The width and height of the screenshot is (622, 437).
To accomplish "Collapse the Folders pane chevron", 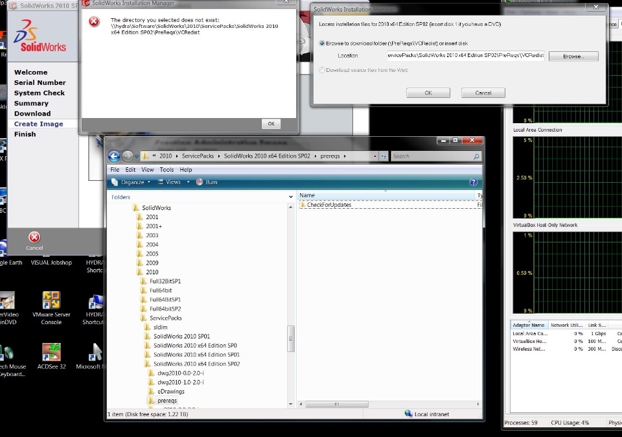I will (x=291, y=197).
